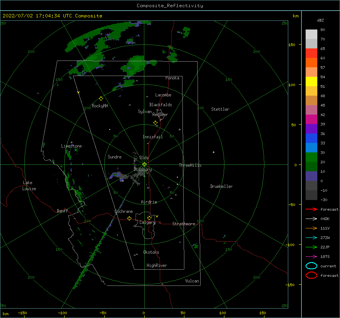The height and width of the screenshot is (318, 340).
Task: Click the Olds label at radar center
Action: pos(144,158)
